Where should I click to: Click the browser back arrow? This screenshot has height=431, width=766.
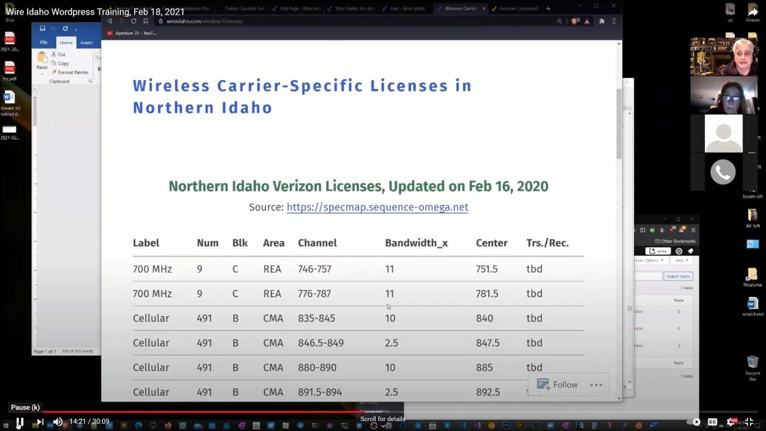click(110, 21)
